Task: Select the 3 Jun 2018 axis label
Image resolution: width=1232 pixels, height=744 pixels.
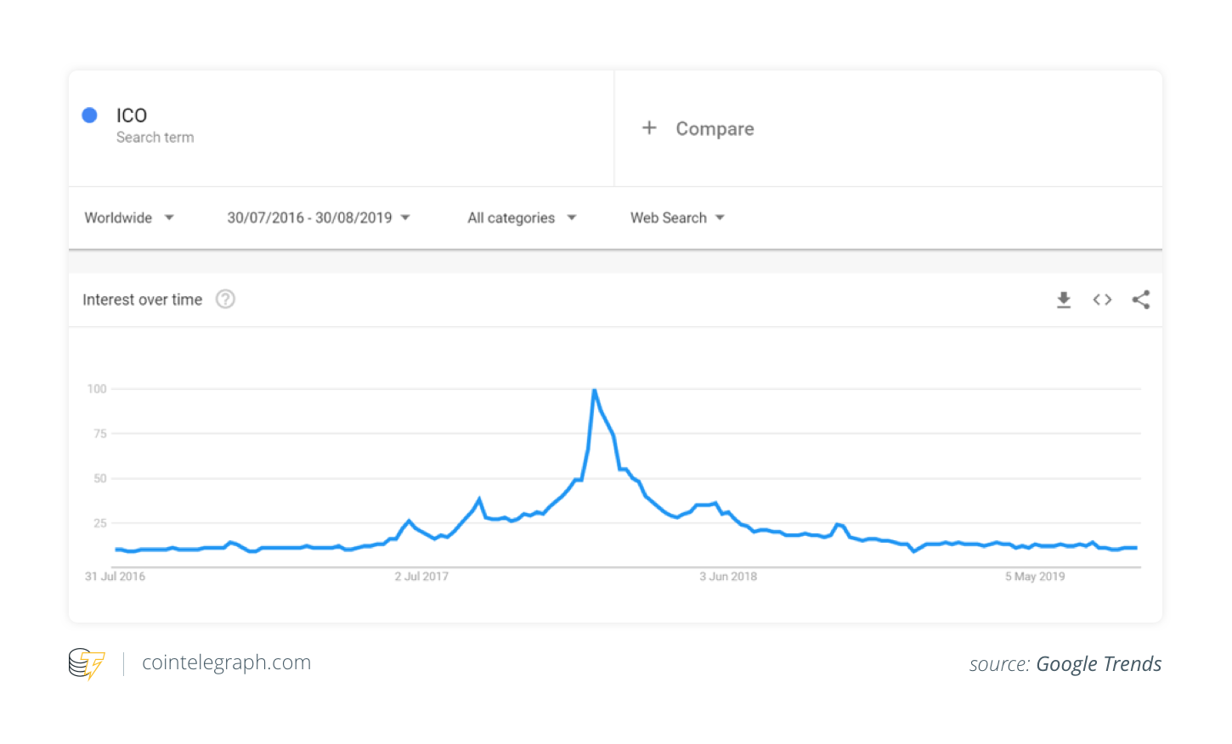Action: tap(728, 577)
